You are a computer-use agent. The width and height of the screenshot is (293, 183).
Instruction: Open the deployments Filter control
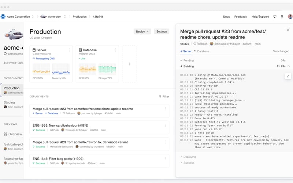164,97
